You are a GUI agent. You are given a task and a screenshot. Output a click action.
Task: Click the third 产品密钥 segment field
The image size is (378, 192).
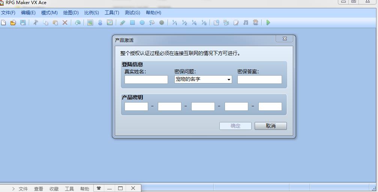click(203, 106)
